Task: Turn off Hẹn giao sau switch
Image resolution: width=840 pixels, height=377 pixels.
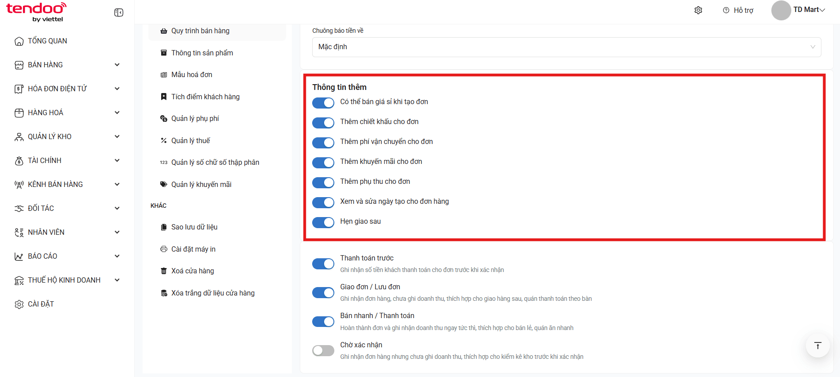Action: coord(323,222)
